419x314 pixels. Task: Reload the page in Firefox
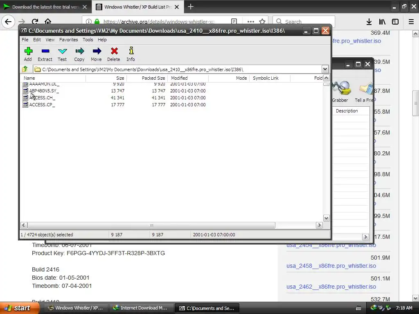35,22
